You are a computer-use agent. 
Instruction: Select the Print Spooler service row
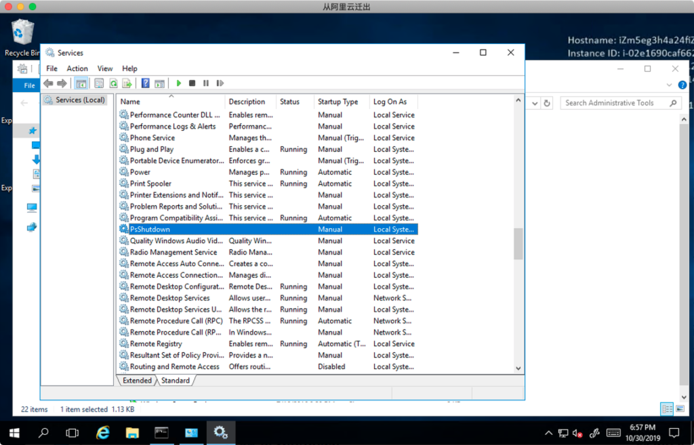point(150,184)
